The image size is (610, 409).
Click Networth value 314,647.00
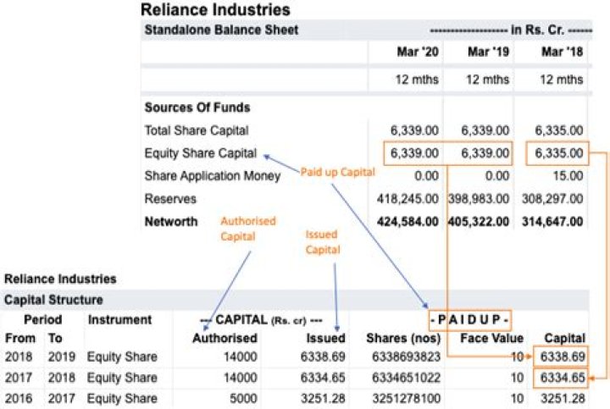pos(552,222)
